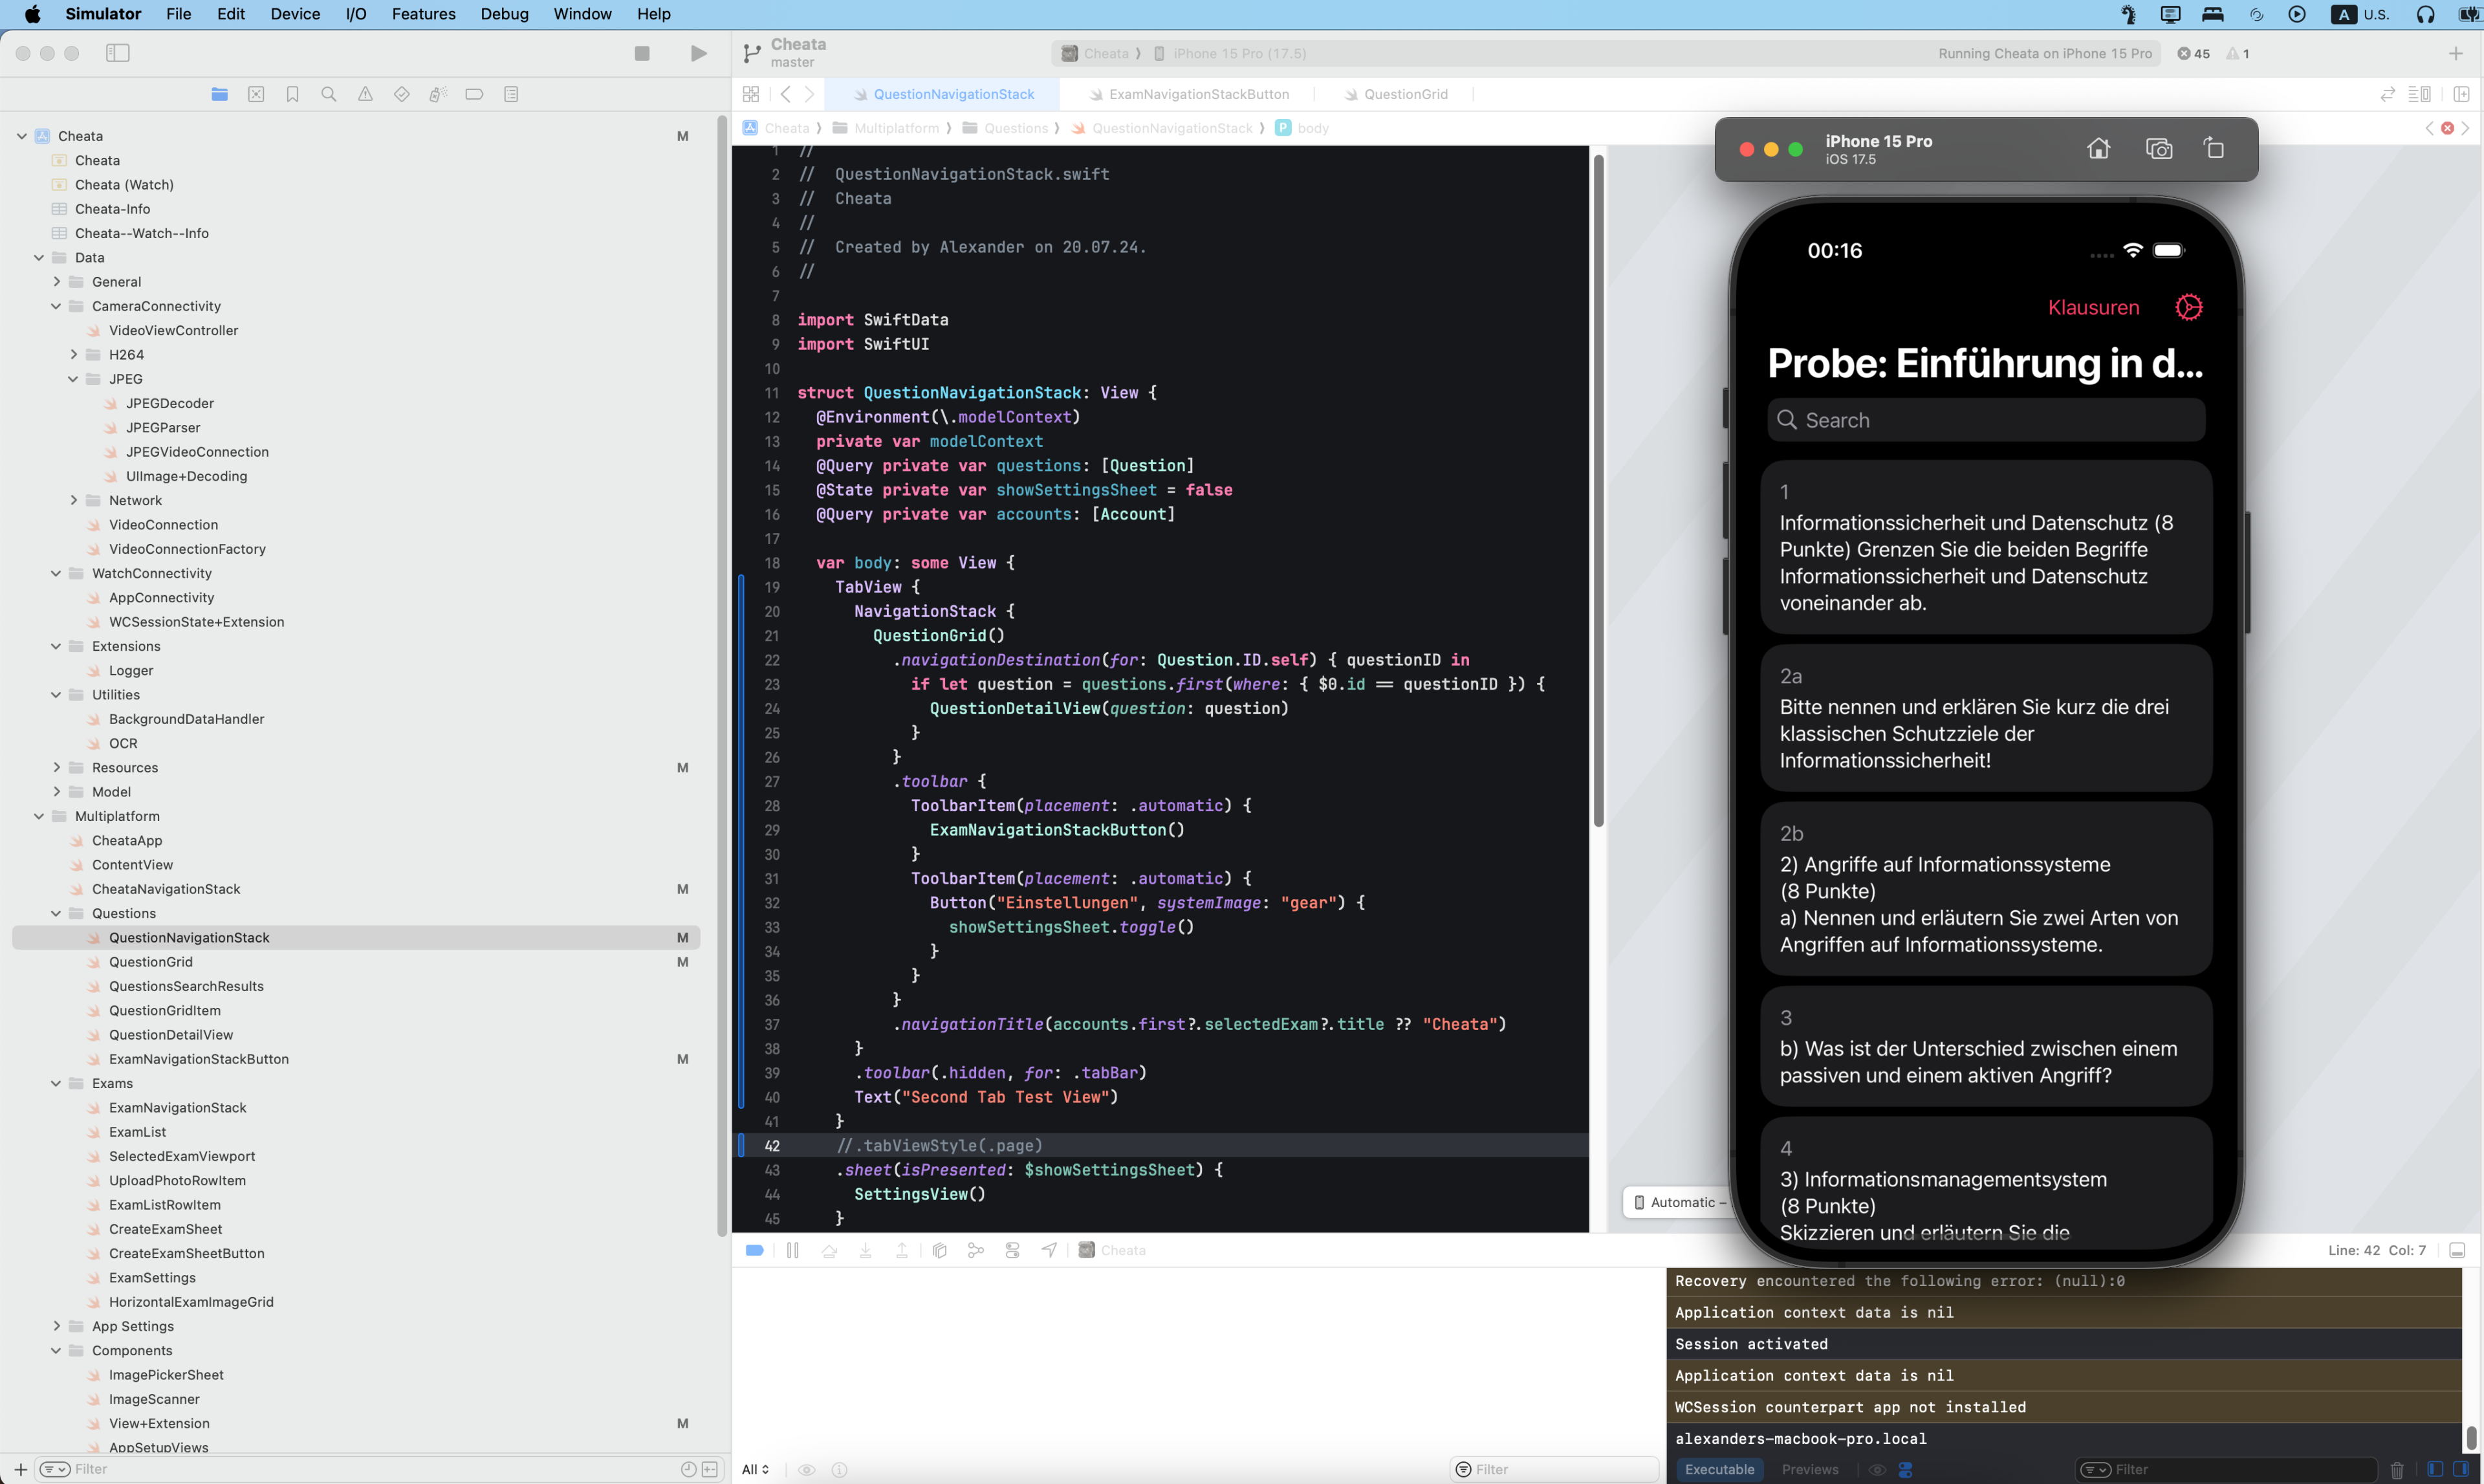Open the source control navigator
The width and height of the screenshot is (2484, 1484).
click(x=256, y=94)
